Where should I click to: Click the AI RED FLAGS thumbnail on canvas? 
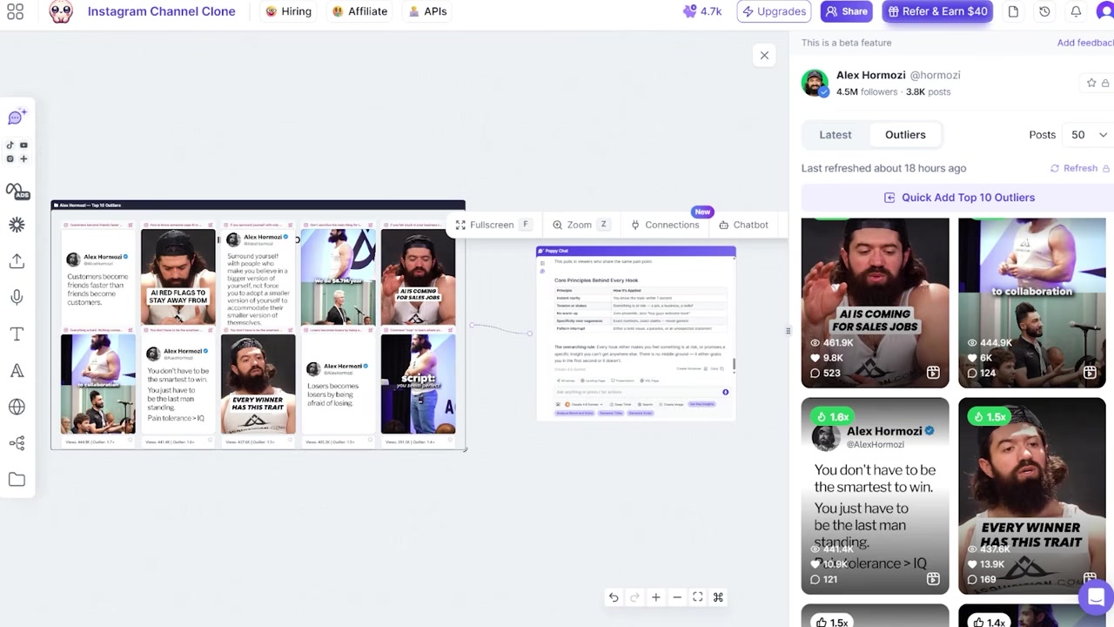coord(178,277)
